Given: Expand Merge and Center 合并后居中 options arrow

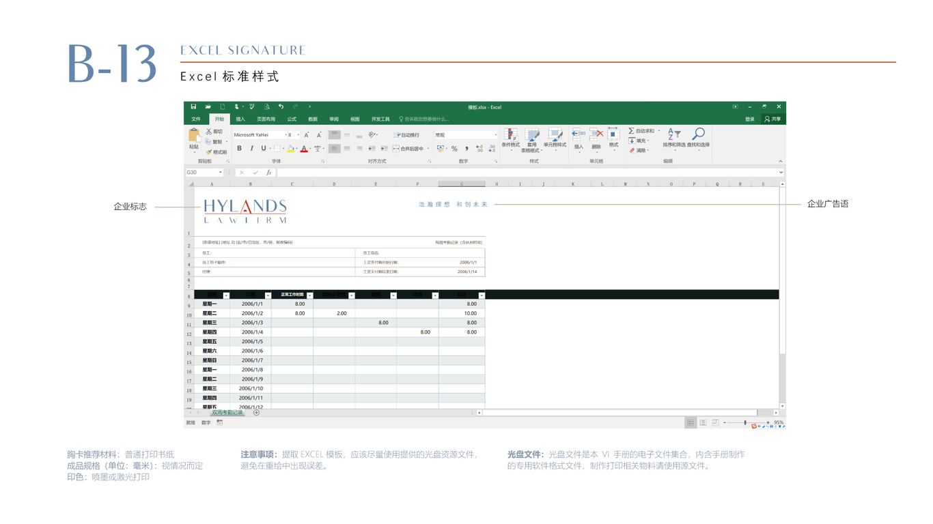Looking at the screenshot, I should coord(428,148).
